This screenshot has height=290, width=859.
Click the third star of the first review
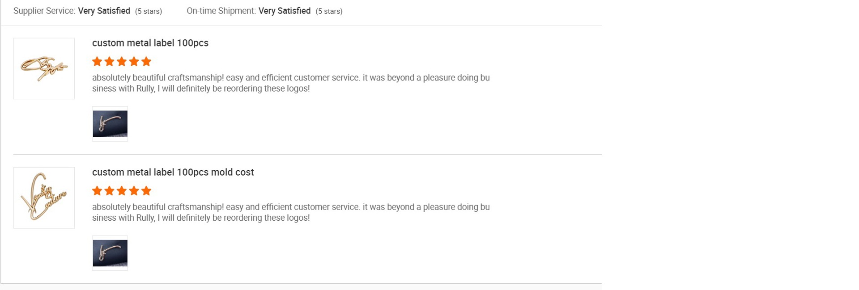pyautogui.click(x=122, y=62)
